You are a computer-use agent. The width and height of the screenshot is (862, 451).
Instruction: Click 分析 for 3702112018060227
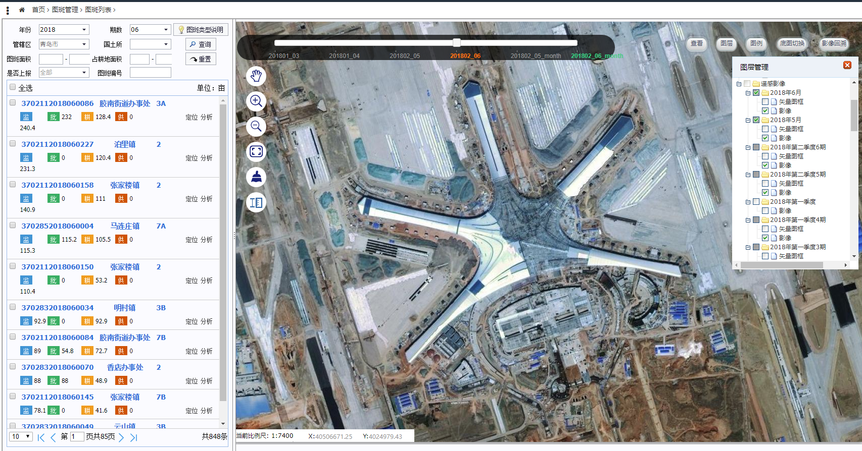click(x=206, y=158)
